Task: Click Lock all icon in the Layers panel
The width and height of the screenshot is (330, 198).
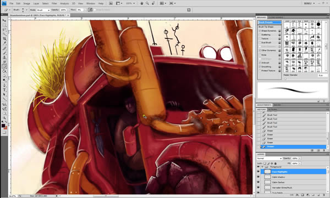Action: point(275,163)
